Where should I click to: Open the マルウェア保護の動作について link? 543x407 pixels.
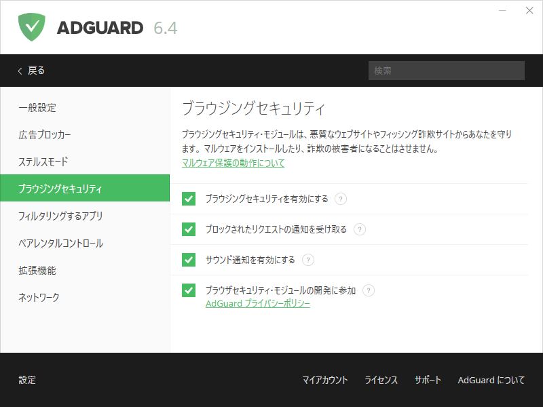coord(233,163)
